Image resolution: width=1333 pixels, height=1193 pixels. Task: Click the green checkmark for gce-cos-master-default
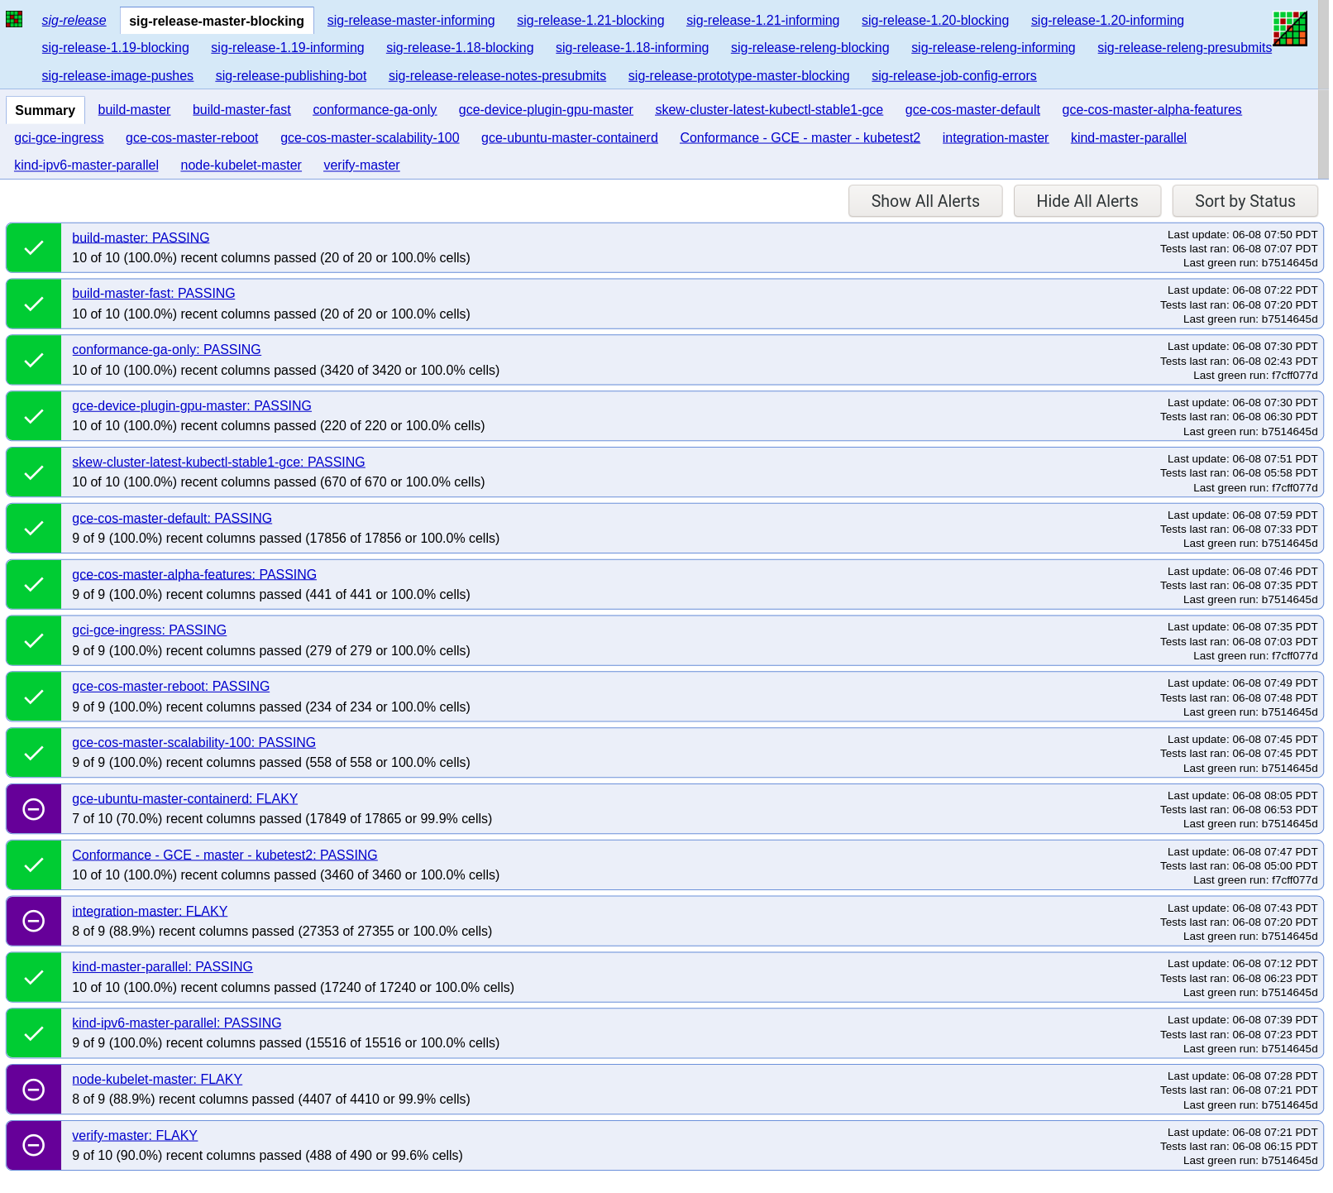tap(34, 529)
